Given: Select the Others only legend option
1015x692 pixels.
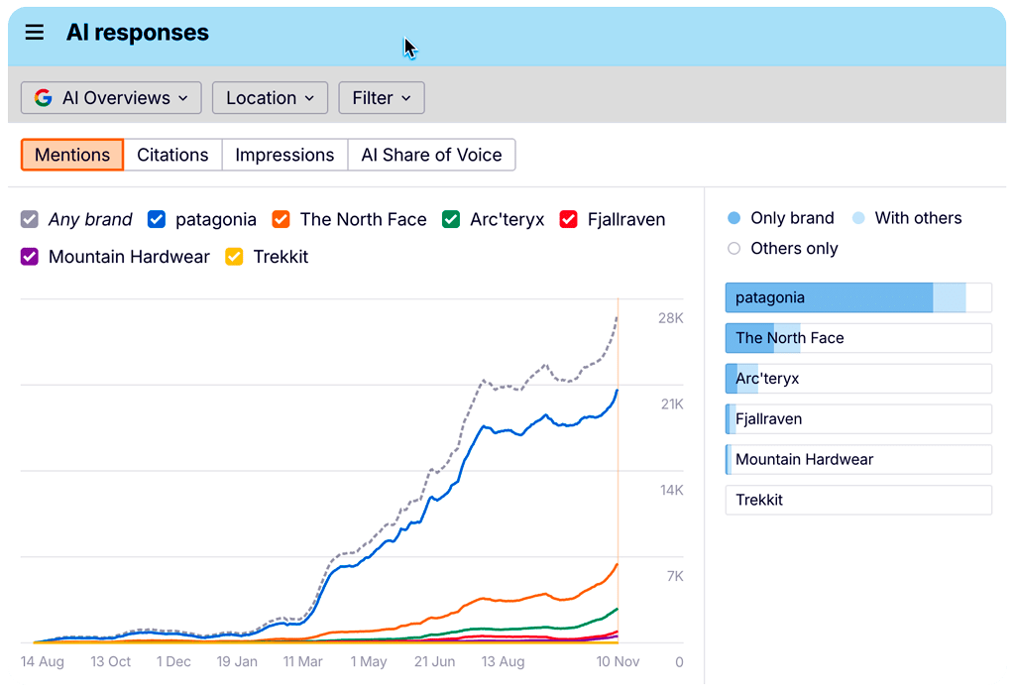Looking at the screenshot, I should click(x=733, y=249).
